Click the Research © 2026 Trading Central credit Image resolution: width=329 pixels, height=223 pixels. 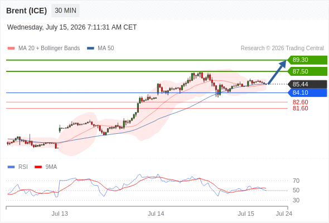pos(282,49)
